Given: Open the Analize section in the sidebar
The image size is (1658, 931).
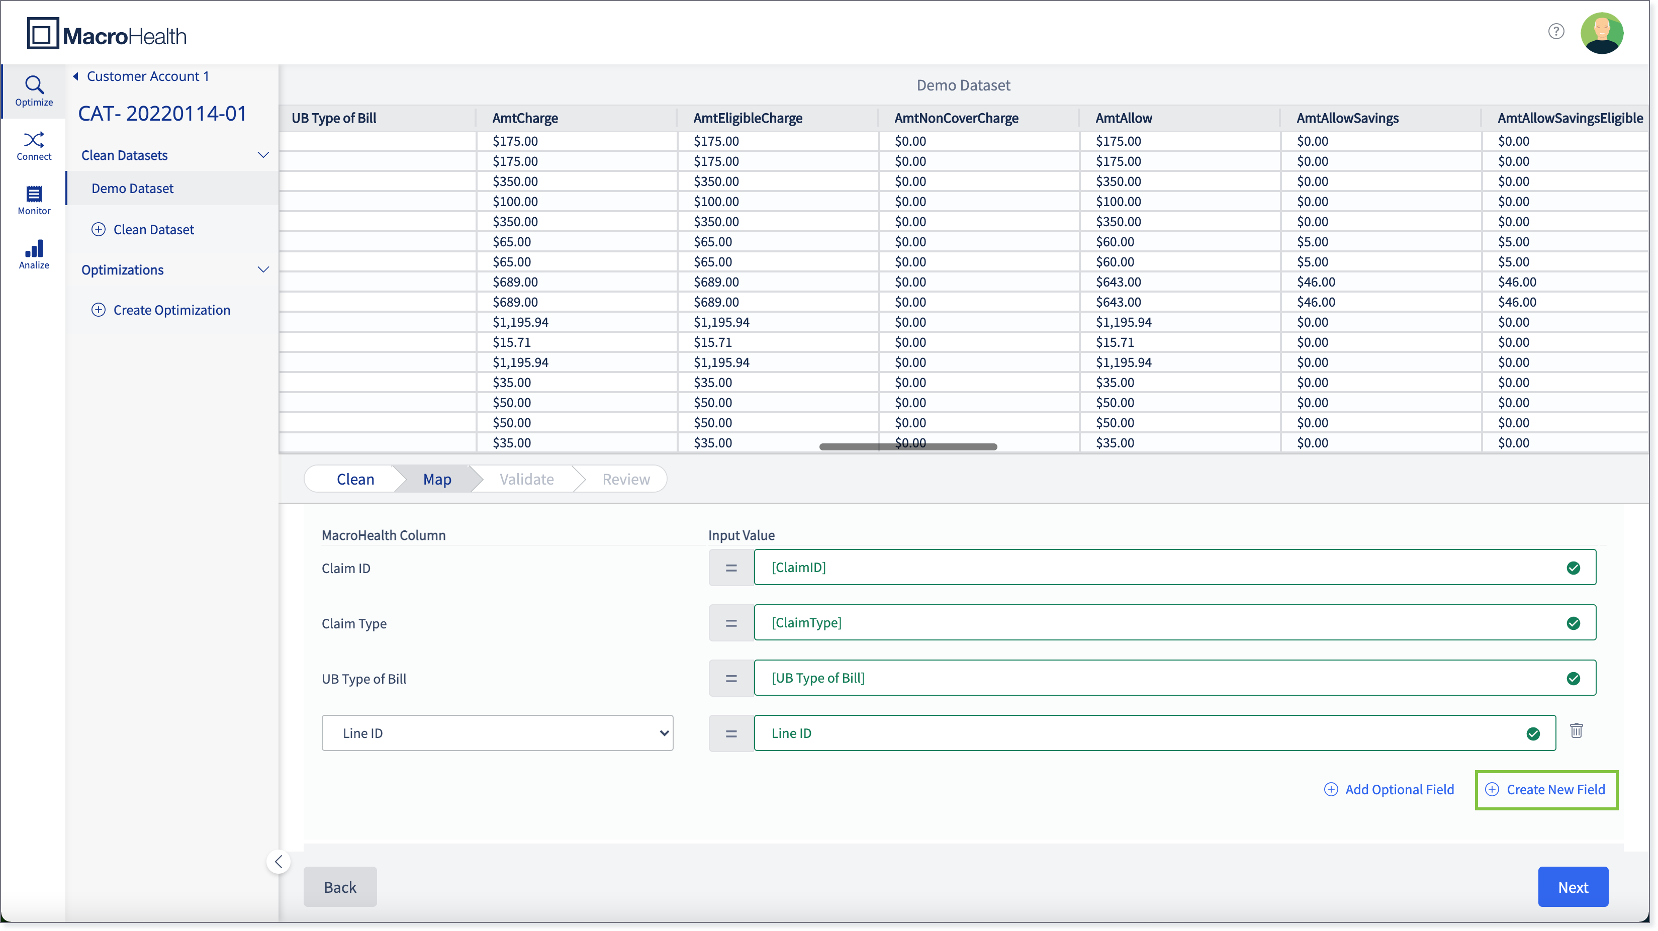Looking at the screenshot, I should [34, 255].
